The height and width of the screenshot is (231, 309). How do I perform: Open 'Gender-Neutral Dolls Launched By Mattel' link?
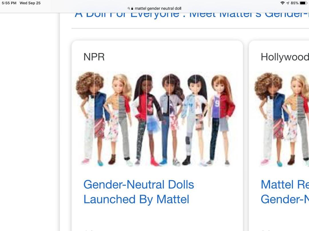click(x=138, y=192)
